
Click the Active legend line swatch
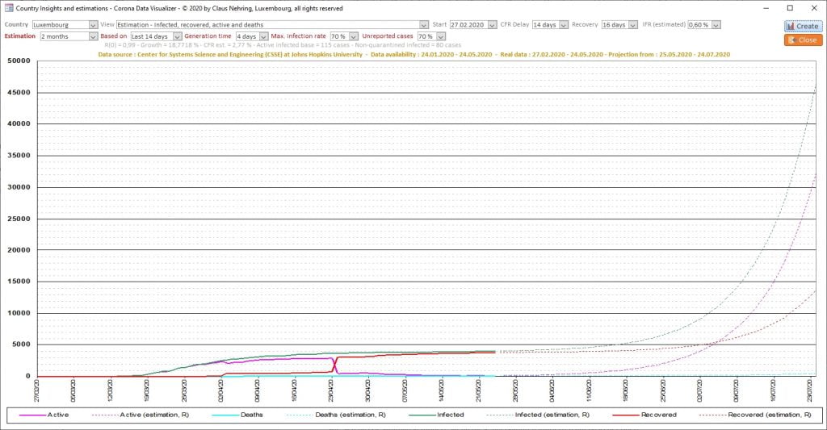pos(29,415)
